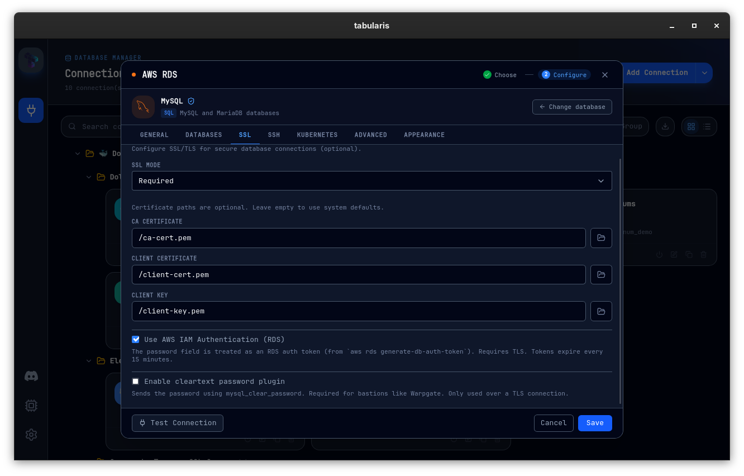Save the connection settings

coord(595,423)
